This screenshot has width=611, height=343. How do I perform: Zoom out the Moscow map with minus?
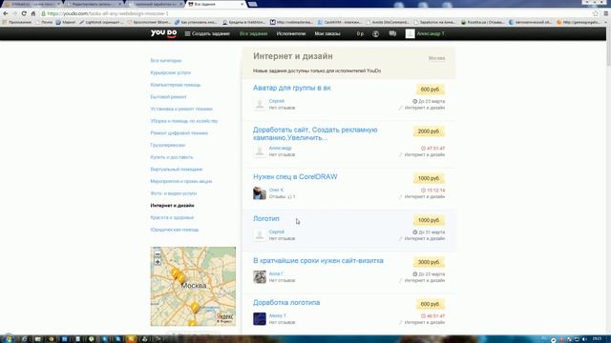coord(158,254)
